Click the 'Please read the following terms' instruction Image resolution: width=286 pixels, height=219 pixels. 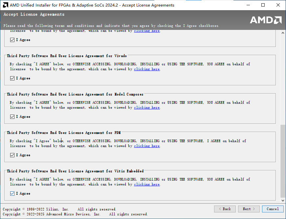coord(111,26)
